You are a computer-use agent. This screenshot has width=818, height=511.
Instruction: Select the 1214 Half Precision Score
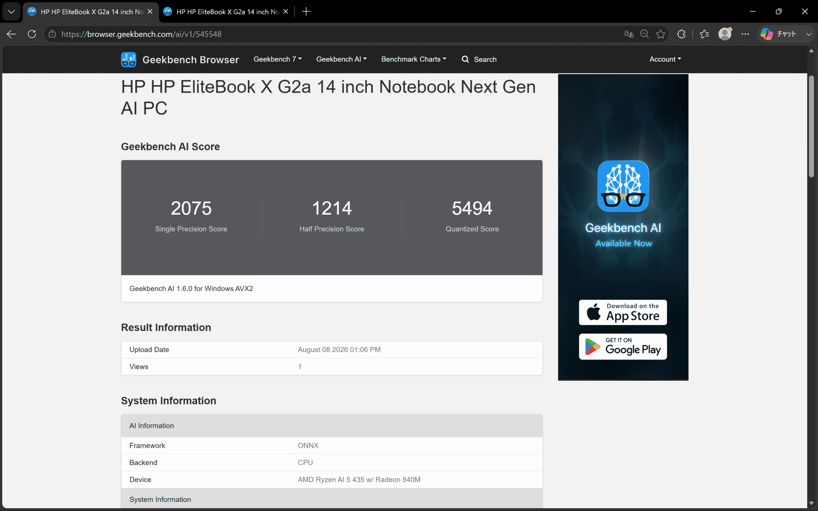332,208
